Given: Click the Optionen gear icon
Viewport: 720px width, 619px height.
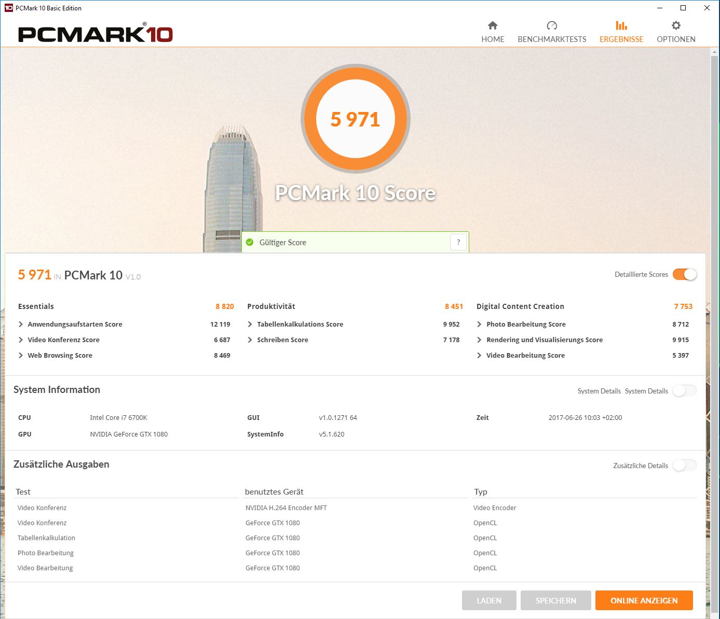Looking at the screenshot, I should 676,25.
